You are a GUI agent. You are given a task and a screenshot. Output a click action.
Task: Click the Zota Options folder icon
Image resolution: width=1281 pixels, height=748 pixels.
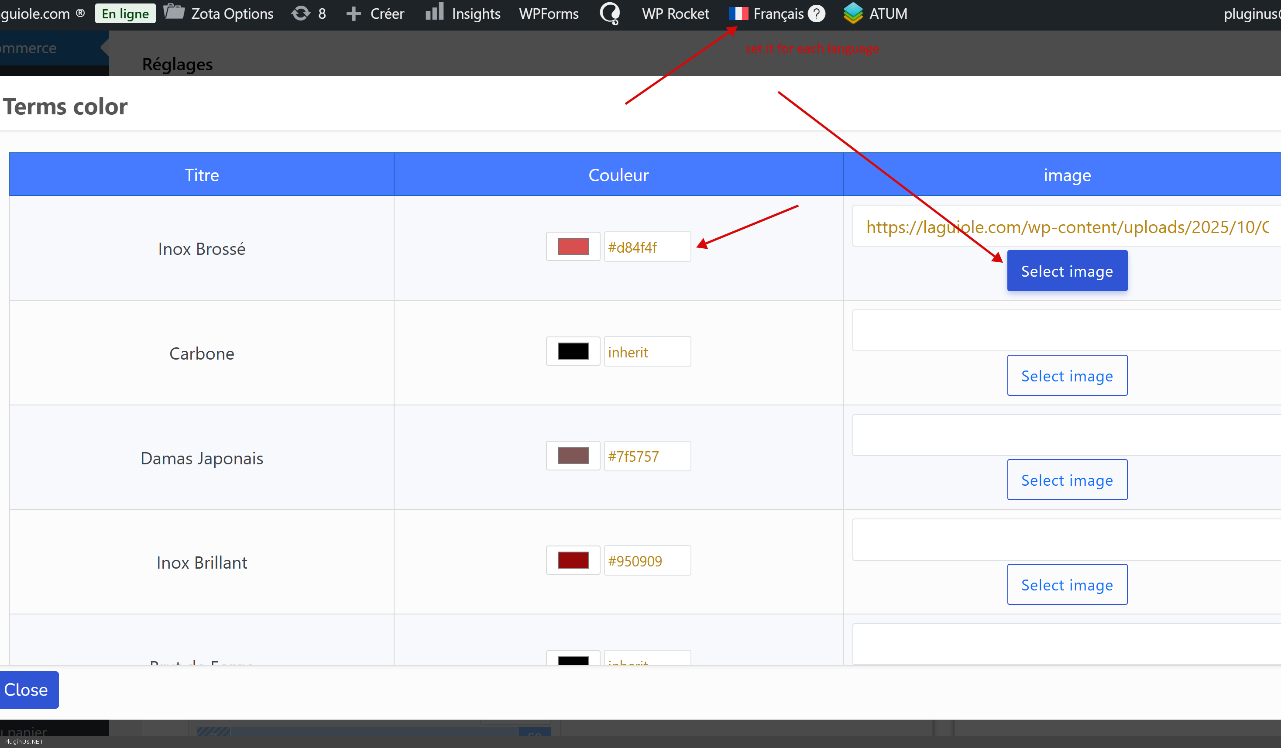point(174,12)
